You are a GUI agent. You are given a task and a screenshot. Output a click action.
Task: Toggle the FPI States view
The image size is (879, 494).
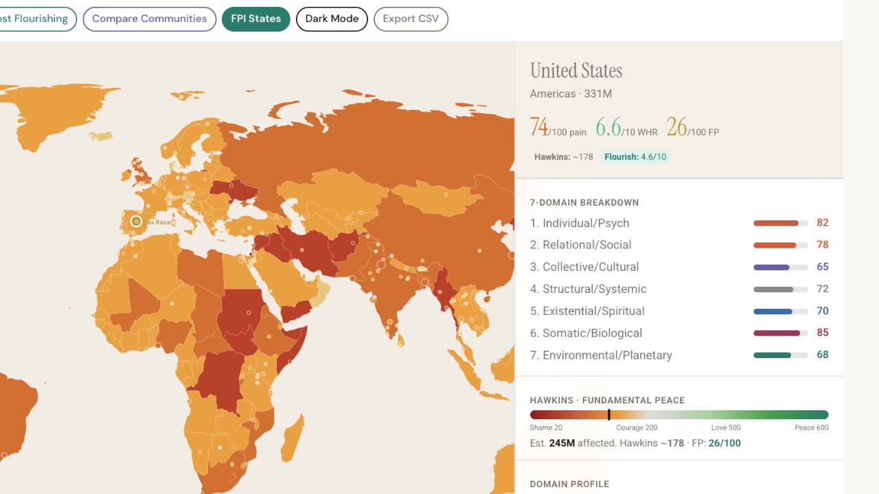point(256,19)
